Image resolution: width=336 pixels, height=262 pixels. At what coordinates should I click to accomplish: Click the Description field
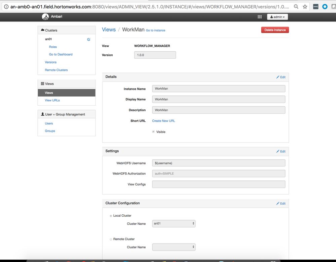pos(219,110)
